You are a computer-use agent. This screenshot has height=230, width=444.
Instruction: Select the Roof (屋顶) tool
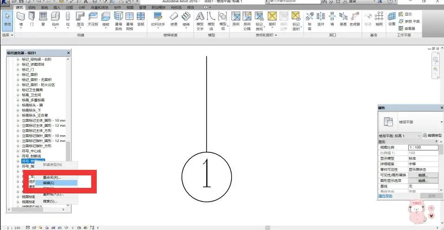pos(80,19)
